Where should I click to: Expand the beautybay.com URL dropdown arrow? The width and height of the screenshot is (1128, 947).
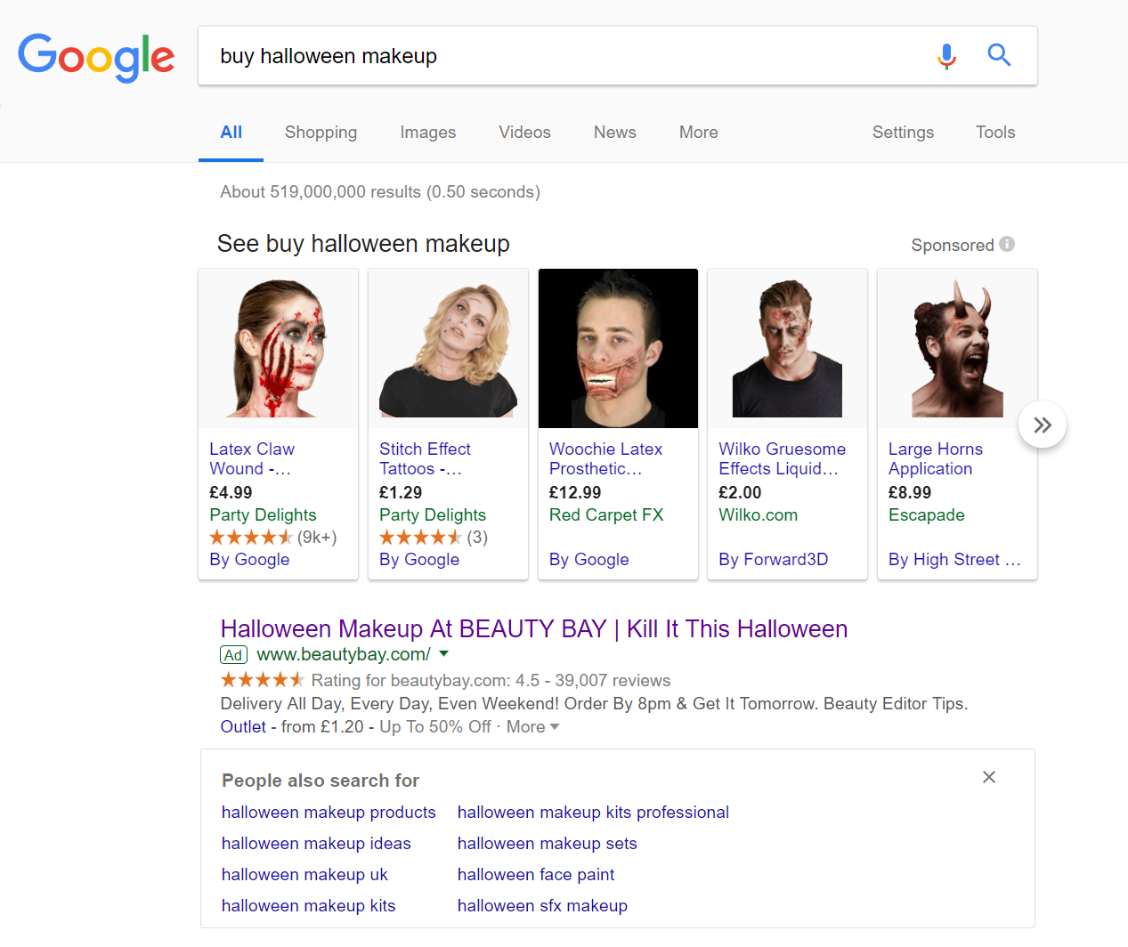click(444, 654)
